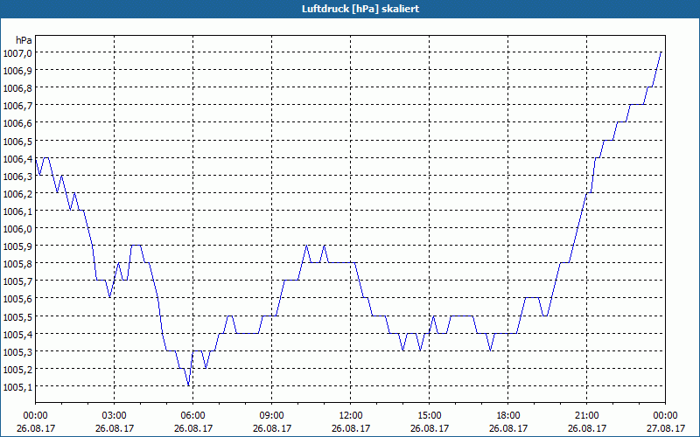Click the 1006,9 y-axis label
700x437 pixels.
pyautogui.click(x=17, y=71)
